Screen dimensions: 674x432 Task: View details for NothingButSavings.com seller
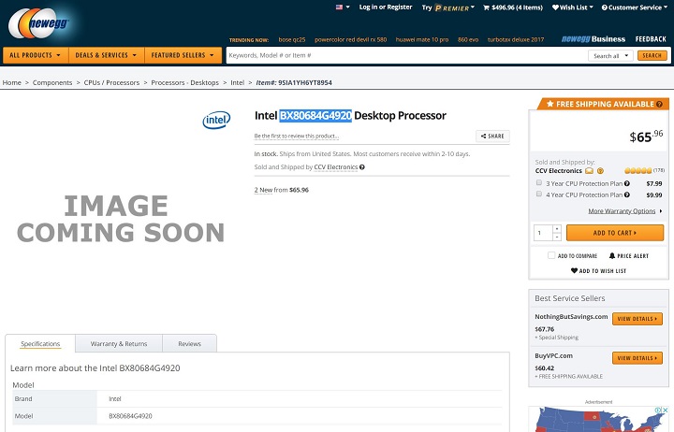click(x=637, y=319)
